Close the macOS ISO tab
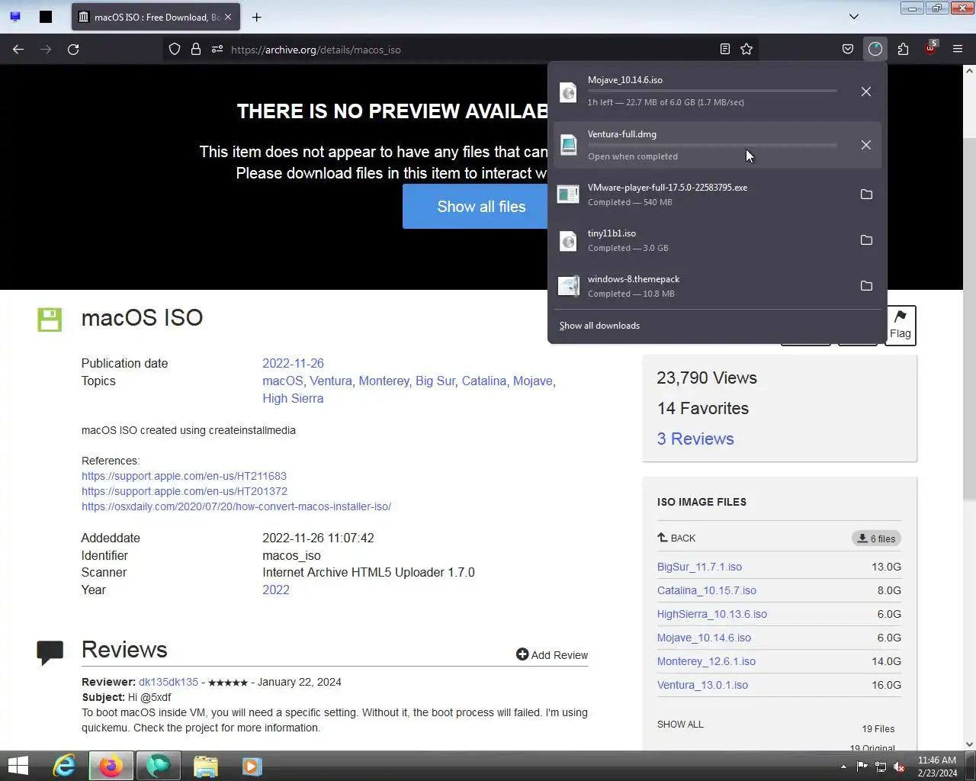The width and height of the screenshot is (976, 781). (227, 17)
